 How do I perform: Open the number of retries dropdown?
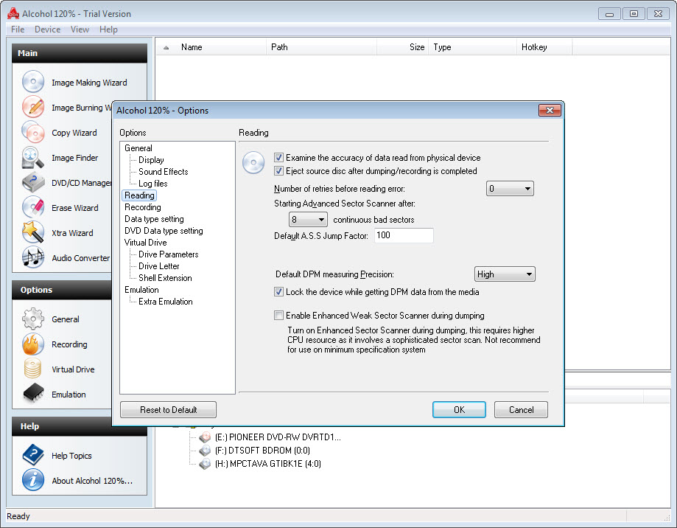(510, 189)
